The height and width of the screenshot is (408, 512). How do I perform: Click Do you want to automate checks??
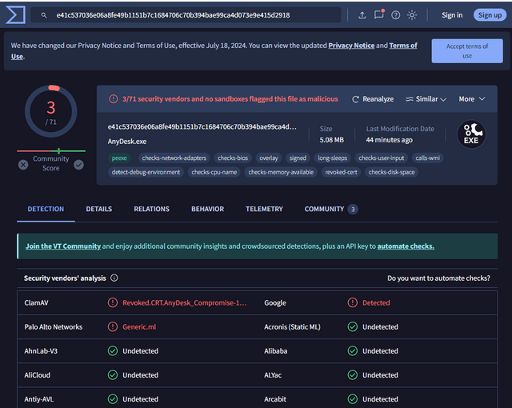(x=438, y=278)
